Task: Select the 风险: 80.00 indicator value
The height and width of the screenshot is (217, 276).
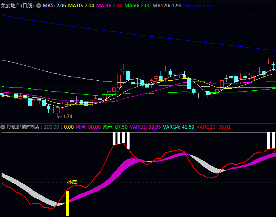Action: [x=88, y=127]
